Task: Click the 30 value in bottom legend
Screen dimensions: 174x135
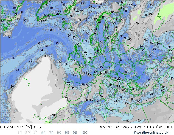Action: tap(27, 133)
